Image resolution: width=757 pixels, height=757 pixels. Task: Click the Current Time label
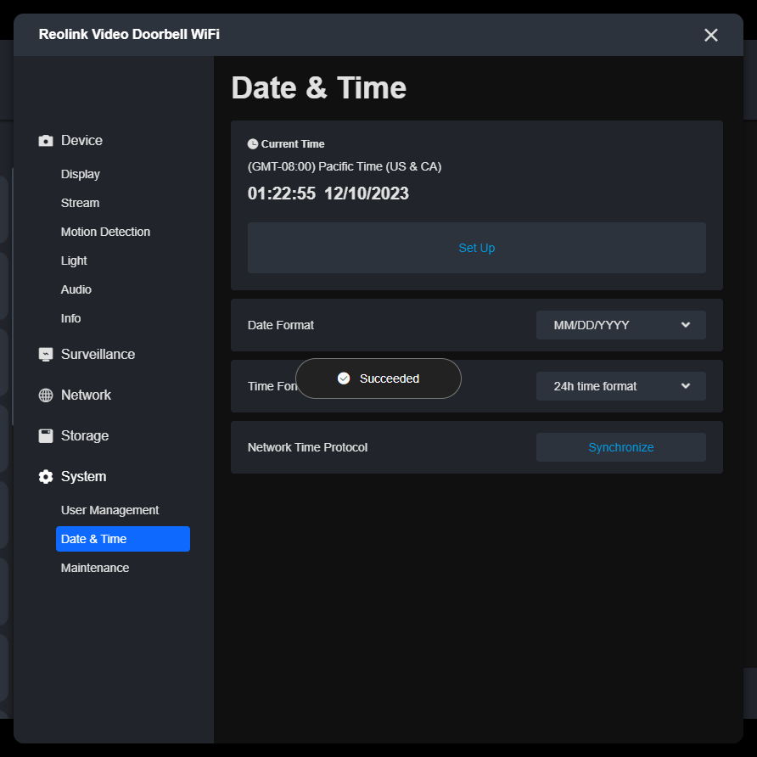coord(293,144)
